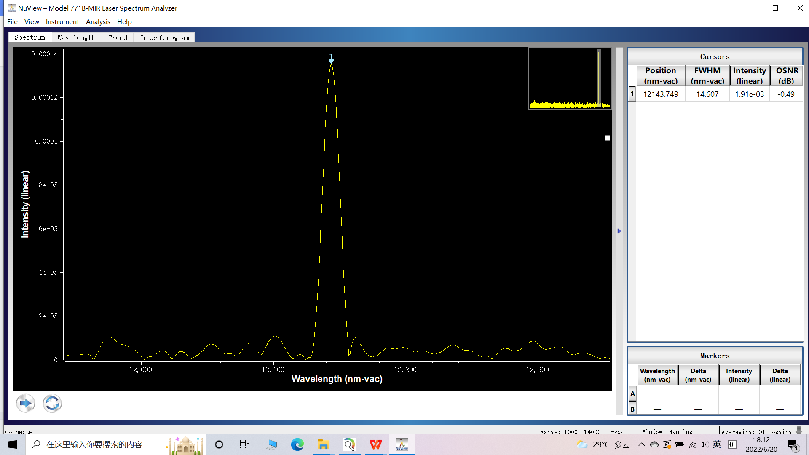The image size is (809, 455).
Task: Open the Analysis menu
Action: [98, 21]
